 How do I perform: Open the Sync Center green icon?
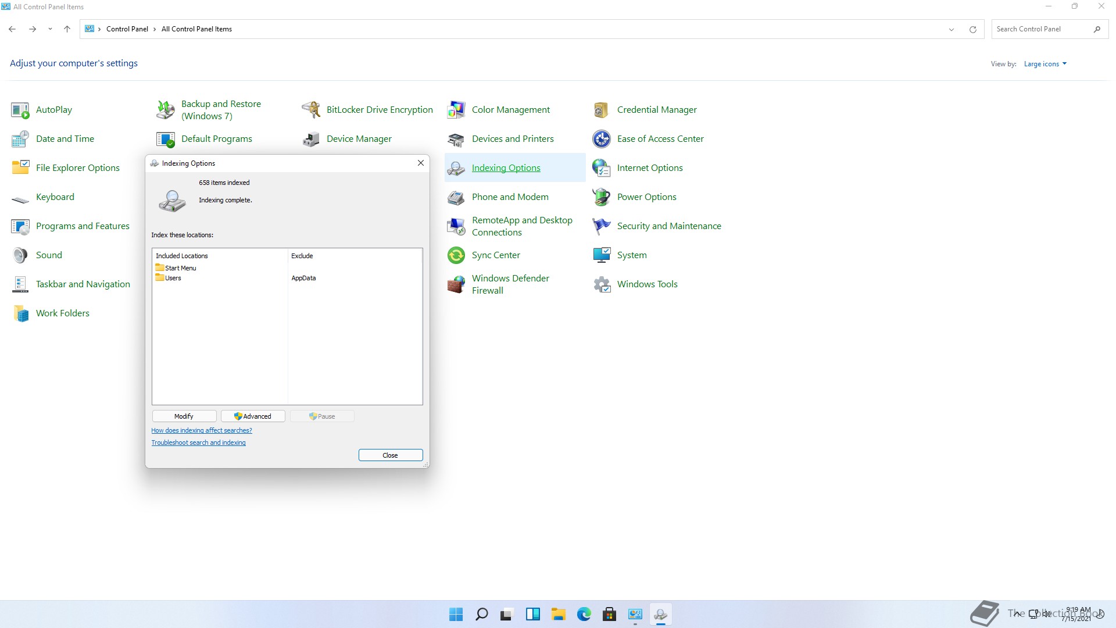tap(456, 255)
